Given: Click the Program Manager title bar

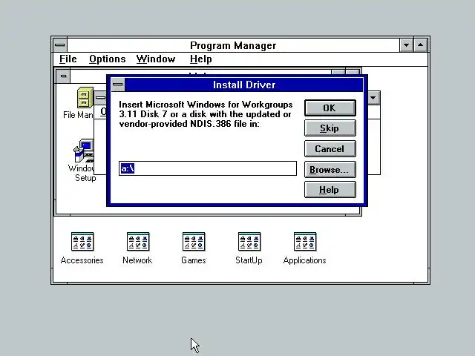Looking at the screenshot, I should (x=233, y=45).
